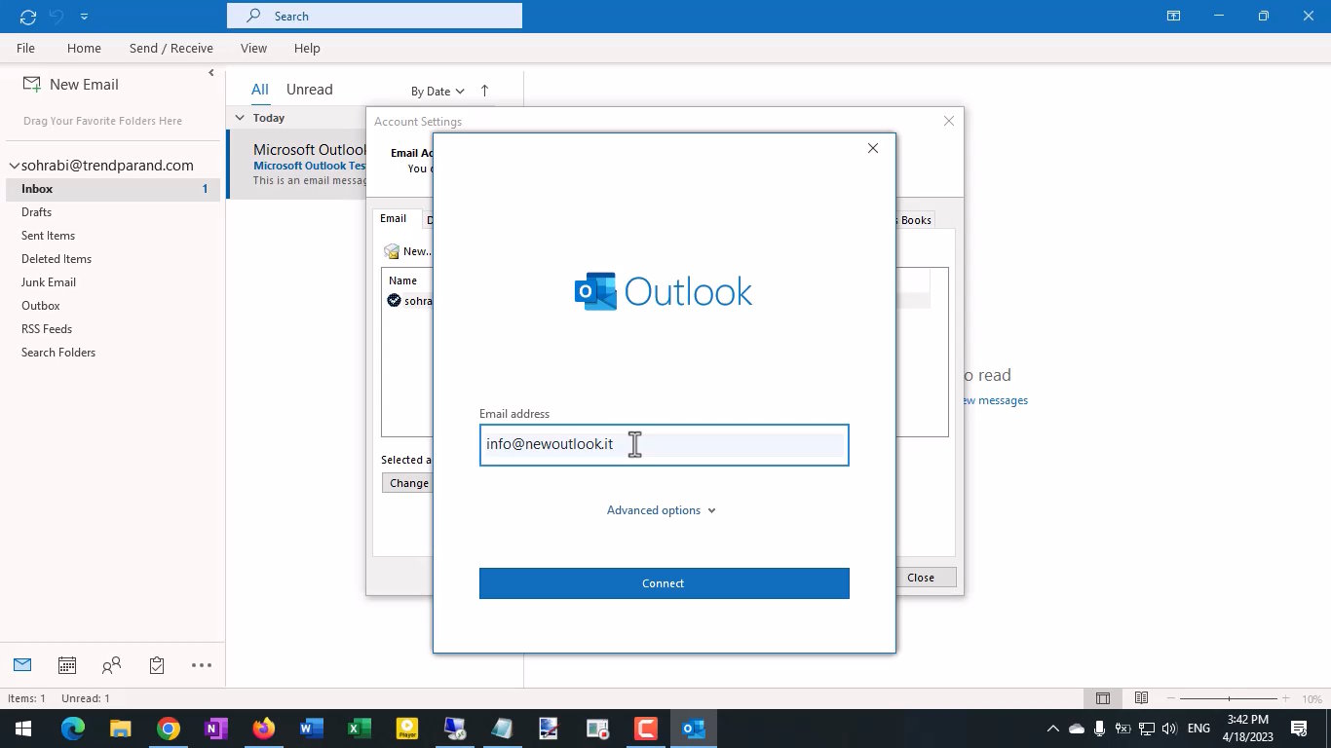Click the Search box in the title bar
The height and width of the screenshot is (748, 1331).
tap(374, 16)
